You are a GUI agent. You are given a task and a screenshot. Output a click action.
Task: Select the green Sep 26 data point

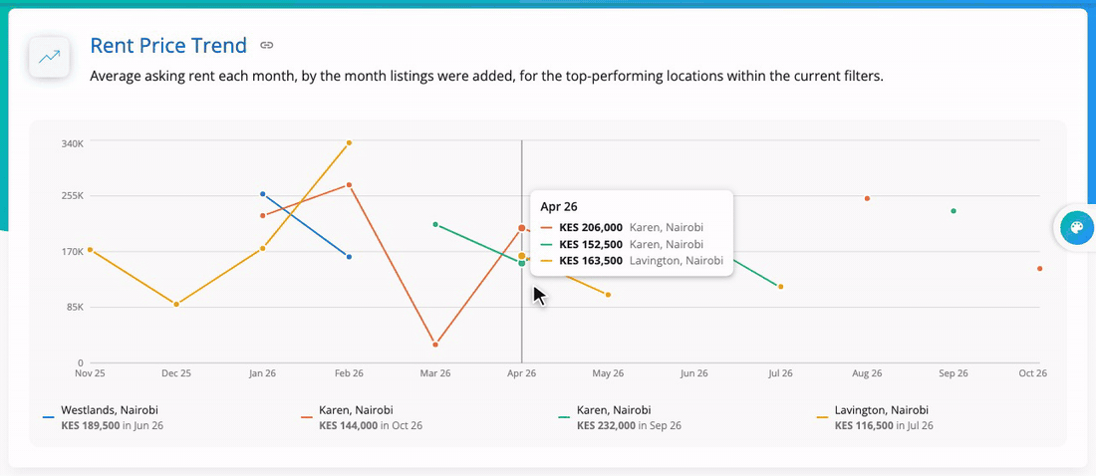[x=954, y=210]
